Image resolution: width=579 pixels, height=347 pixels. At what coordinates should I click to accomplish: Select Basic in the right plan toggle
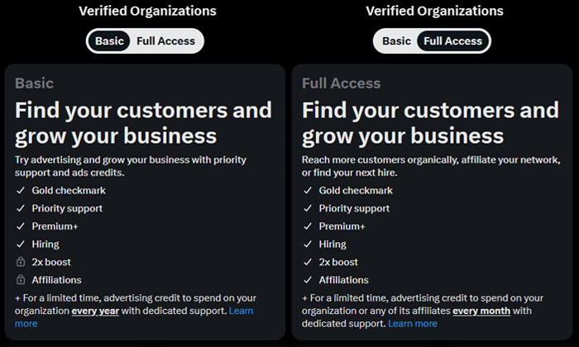pyautogui.click(x=396, y=40)
